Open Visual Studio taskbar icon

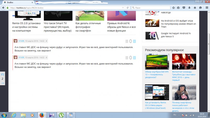[x=52, y=115]
